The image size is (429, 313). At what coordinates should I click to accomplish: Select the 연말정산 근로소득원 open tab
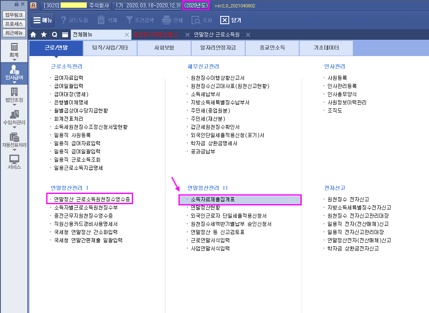pyautogui.click(x=217, y=35)
